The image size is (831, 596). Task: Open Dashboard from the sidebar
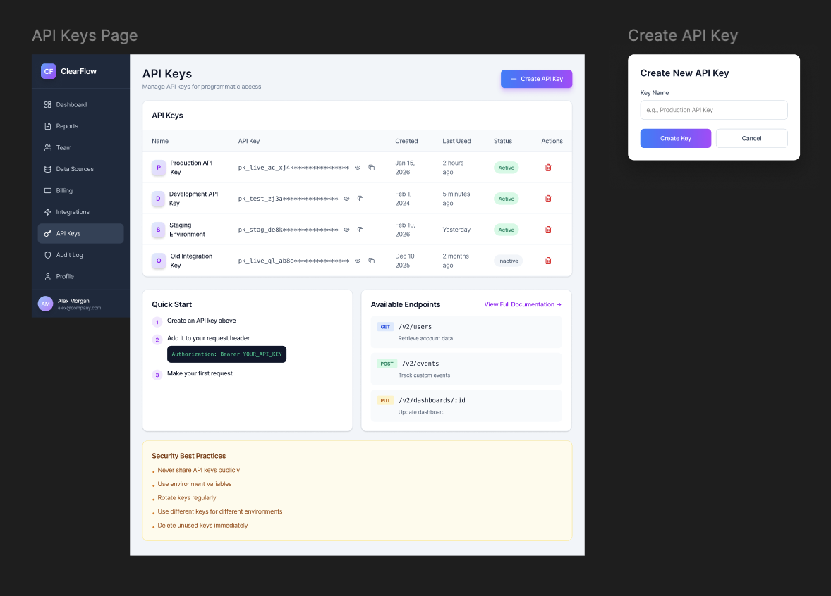pyautogui.click(x=80, y=105)
